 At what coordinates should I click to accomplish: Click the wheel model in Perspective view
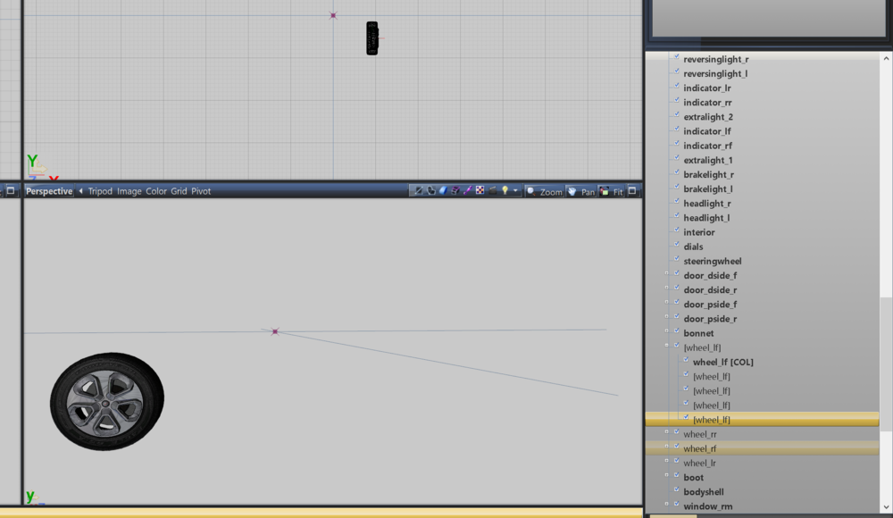tap(107, 401)
